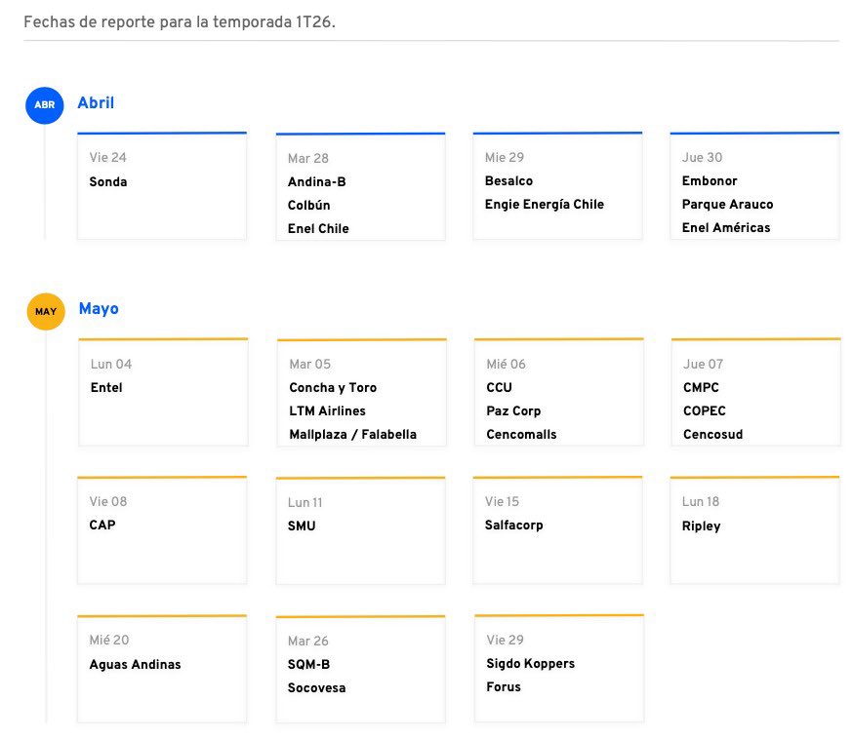
Task: Click the Mar 05 date label
Action: click(x=309, y=364)
